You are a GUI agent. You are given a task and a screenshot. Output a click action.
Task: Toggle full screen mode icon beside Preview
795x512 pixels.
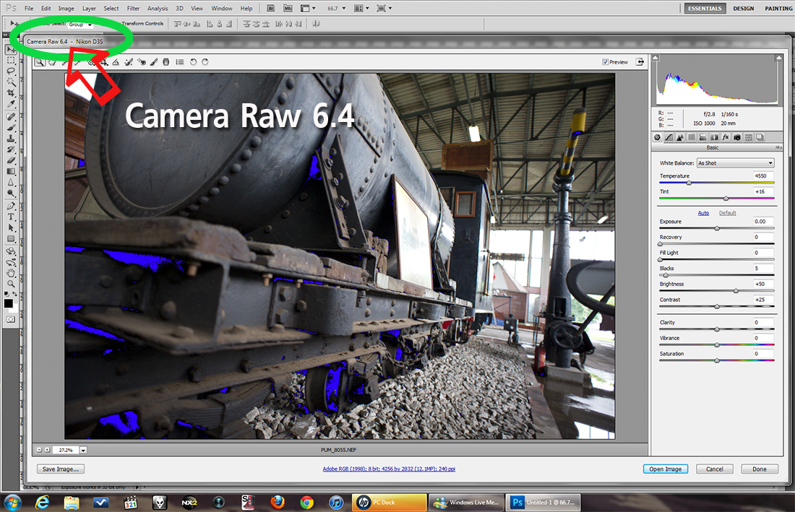click(x=640, y=62)
